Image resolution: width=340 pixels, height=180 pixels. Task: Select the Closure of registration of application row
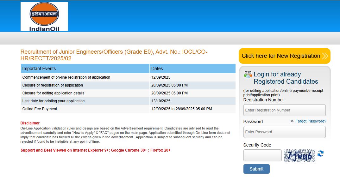(128, 85)
